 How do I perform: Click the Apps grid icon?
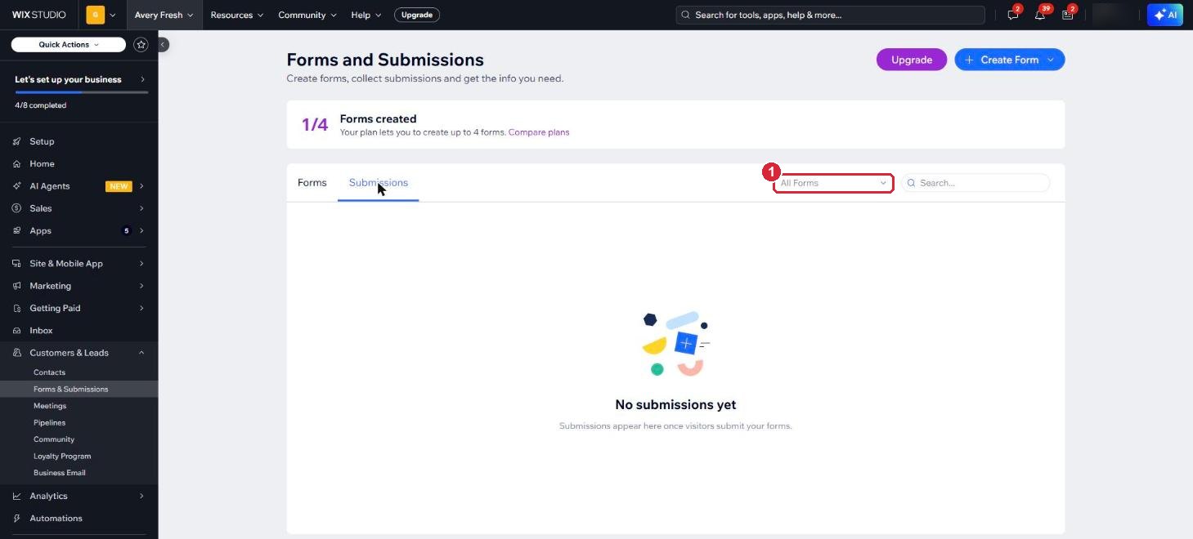pyautogui.click(x=16, y=230)
